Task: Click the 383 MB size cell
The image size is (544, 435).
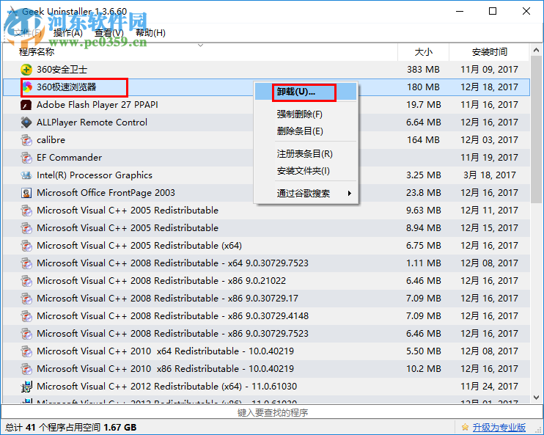Action: click(x=423, y=70)
